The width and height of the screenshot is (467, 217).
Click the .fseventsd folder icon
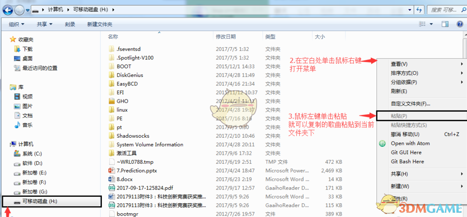(x=112, y=49)
